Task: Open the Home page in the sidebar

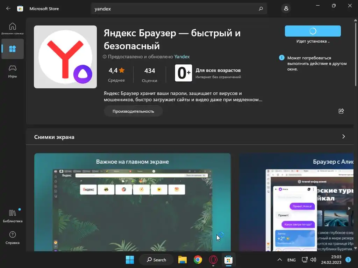Action: coord(13,29)
